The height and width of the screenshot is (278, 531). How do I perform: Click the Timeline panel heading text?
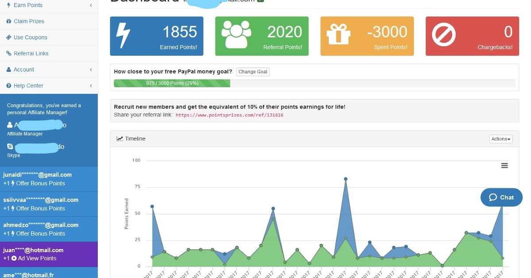[135, 139]
